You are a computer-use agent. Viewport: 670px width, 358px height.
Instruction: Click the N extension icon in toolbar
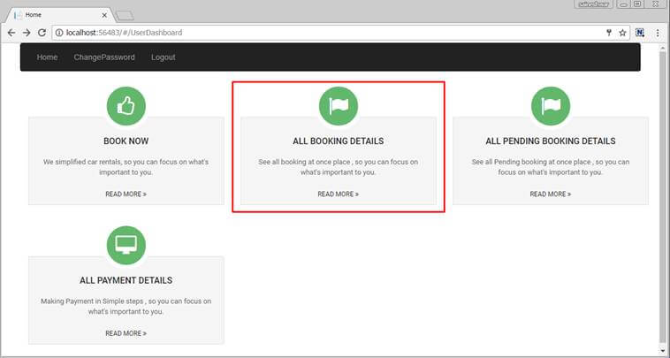click(640, 33)
